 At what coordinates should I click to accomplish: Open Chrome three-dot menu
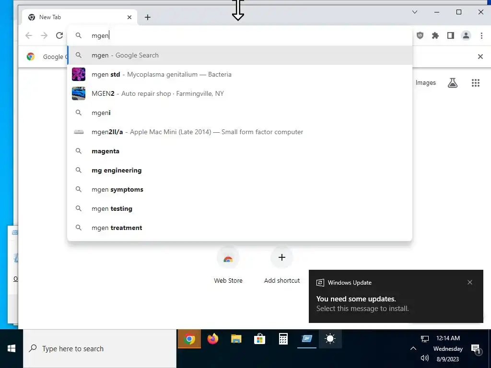click(x=481, y=35)
